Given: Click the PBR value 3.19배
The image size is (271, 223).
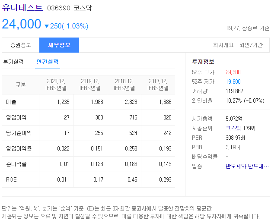Looking at the screenshot, I should pos(233,147).
